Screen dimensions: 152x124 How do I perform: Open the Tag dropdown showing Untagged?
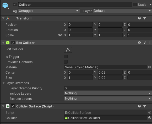click(49, 11)
